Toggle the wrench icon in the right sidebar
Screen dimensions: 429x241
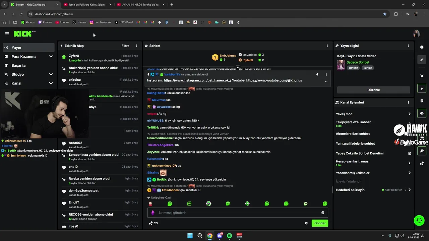422,151
